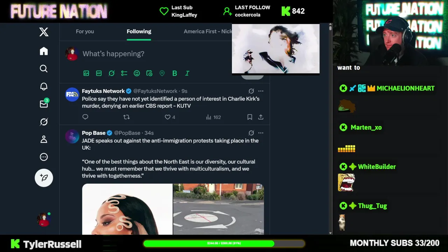Image resolution: width=448 pixels, height=252 pixels.
Task: Open JADE portrait image in post
Action: click(x=127, y=209)
